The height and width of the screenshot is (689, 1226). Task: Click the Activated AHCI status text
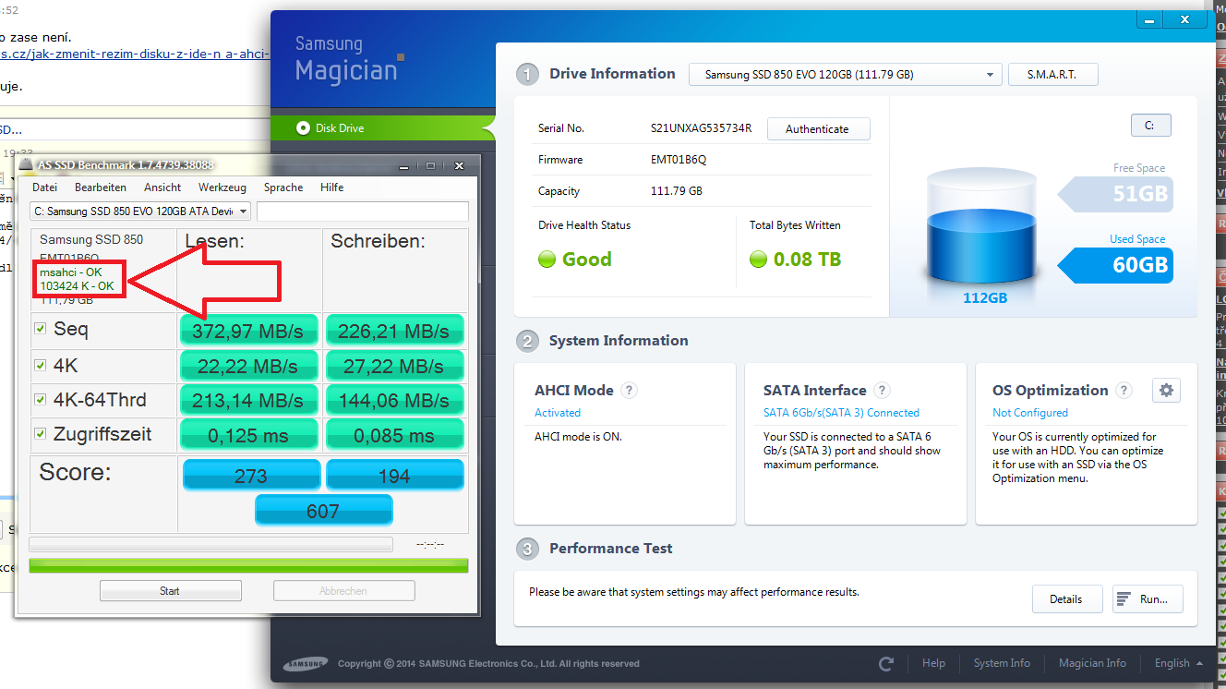[x=558, y=413]
